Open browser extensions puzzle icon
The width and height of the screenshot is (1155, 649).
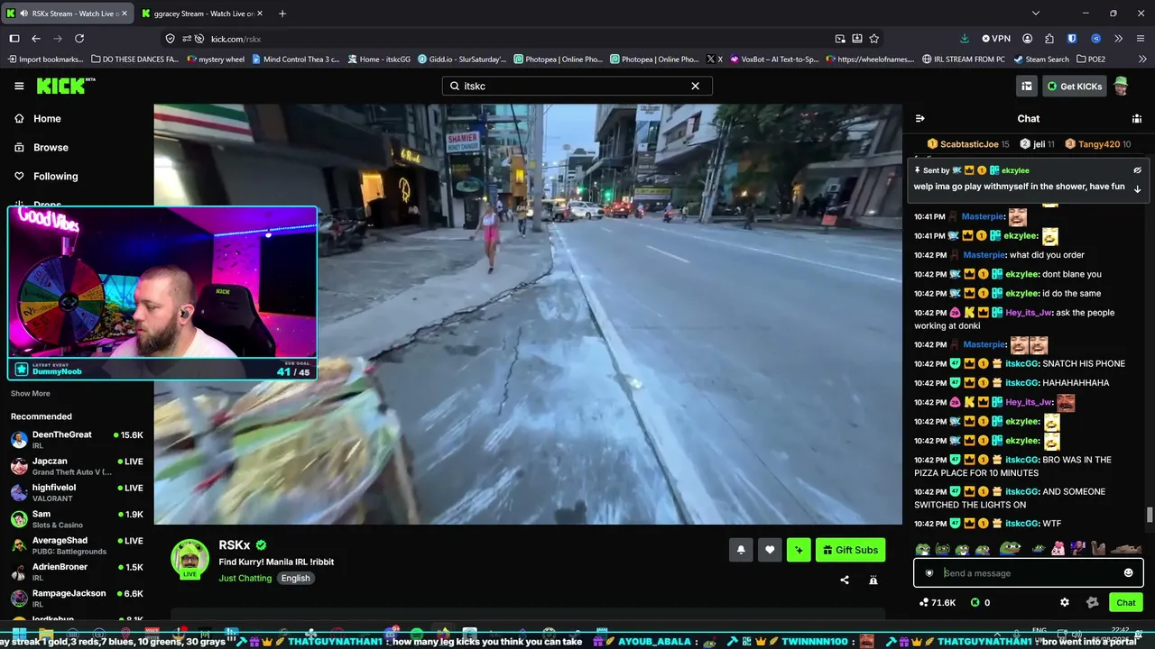click(1049, 39)
